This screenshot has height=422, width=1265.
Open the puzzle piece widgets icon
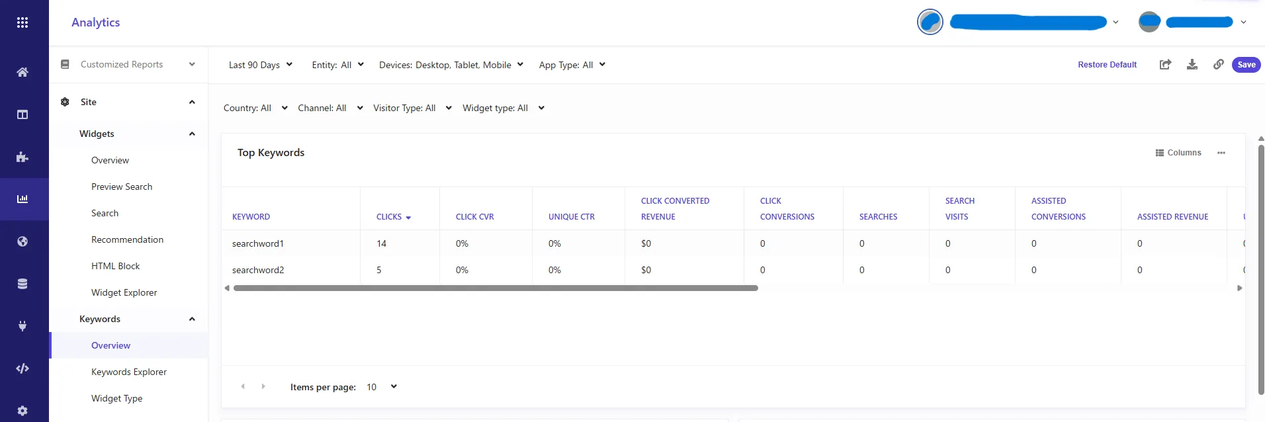[x=22, y=157]
